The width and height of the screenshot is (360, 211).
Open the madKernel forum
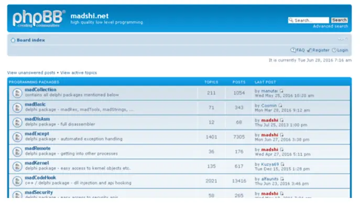[37, 163]
